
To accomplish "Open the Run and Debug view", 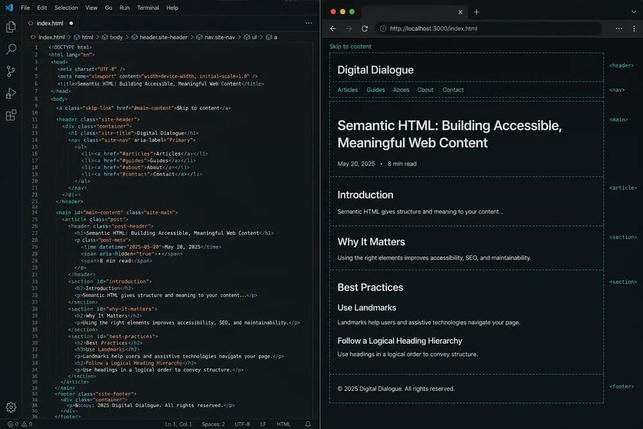I will (11, 93).
